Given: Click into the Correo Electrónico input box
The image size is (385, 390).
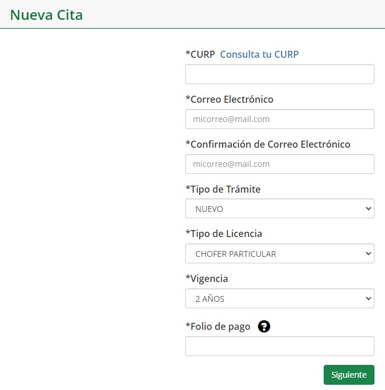Looking at the screenshot, I should (x=279, y=119).
